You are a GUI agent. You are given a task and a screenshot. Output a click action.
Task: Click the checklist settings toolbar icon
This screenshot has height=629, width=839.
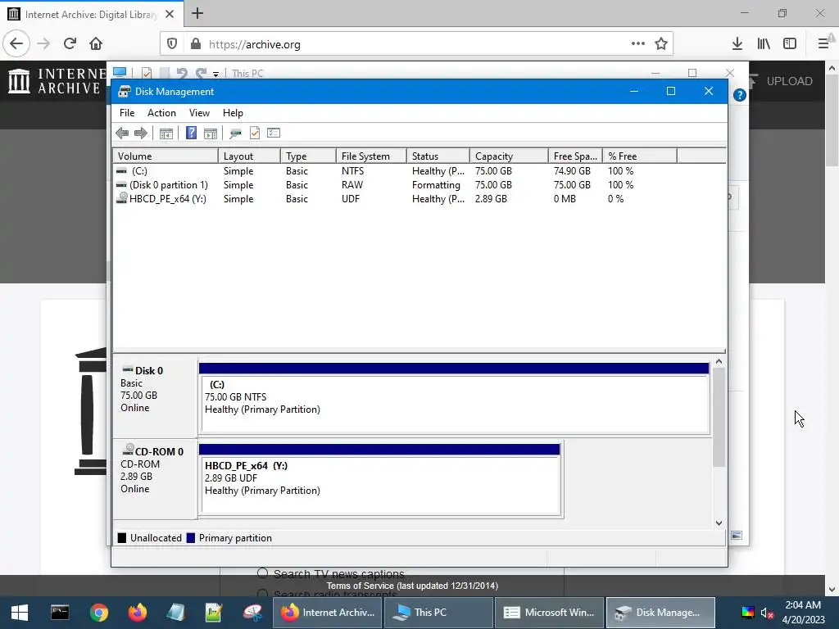274,133
